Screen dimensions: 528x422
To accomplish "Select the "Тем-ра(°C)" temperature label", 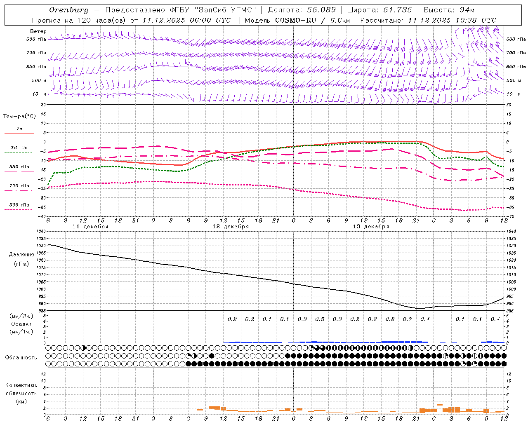I will tap(19, 117).
